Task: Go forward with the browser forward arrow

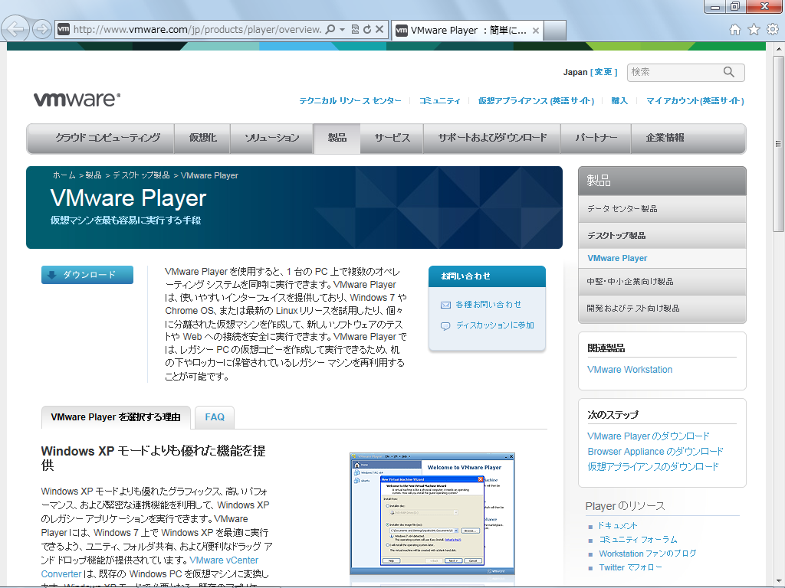Action: point(42,29)
